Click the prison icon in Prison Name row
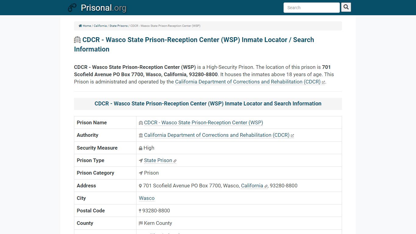The width and height of the screenshot is (416, 234). [141, 123]
